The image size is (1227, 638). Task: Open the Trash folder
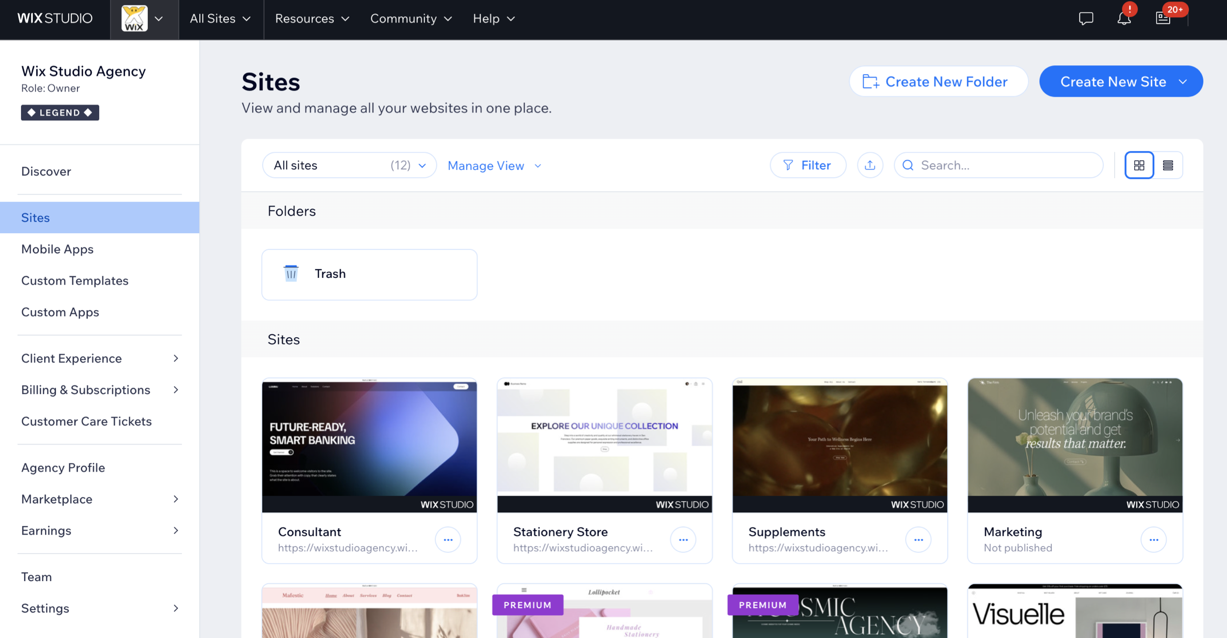point(369,274)
